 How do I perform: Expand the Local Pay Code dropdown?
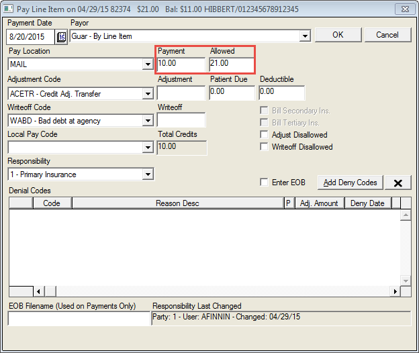(x=148, y=148)
